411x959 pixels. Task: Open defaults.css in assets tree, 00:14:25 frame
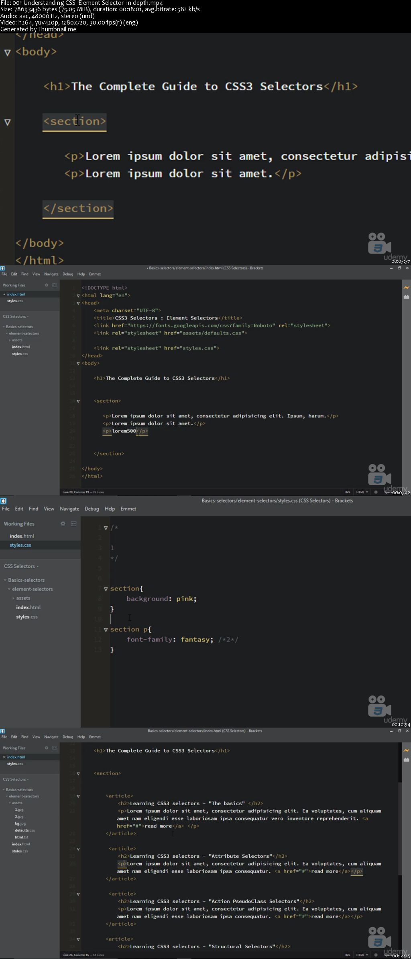25,830
